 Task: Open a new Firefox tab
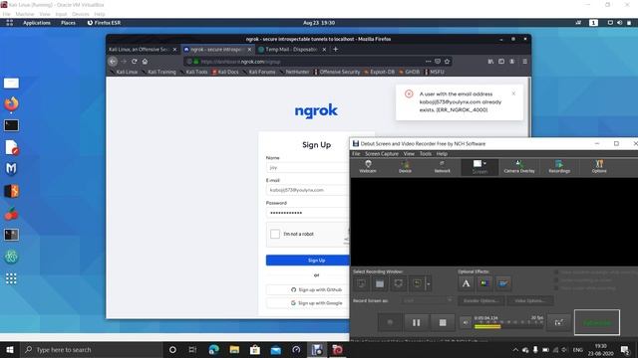pyautogui.click(x=336, y=49)
